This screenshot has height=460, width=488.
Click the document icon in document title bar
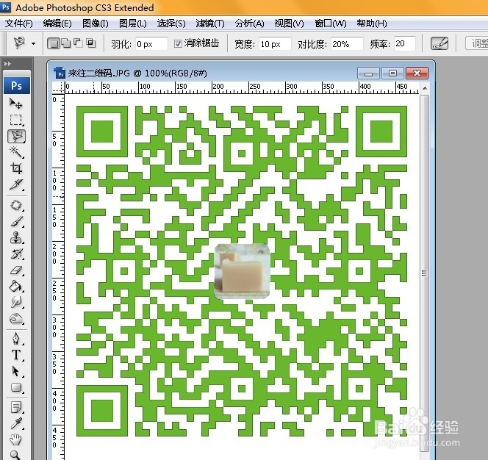click(x=59, y=73)
